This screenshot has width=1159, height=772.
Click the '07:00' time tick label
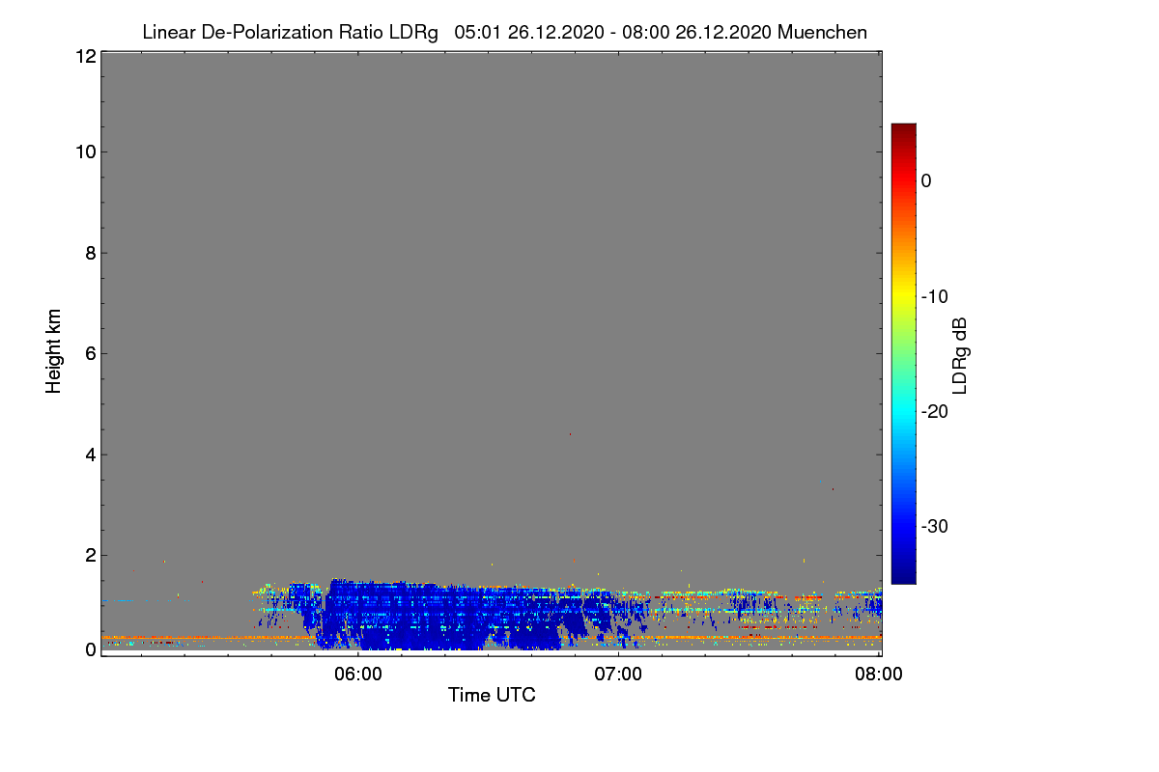point(618,675)
